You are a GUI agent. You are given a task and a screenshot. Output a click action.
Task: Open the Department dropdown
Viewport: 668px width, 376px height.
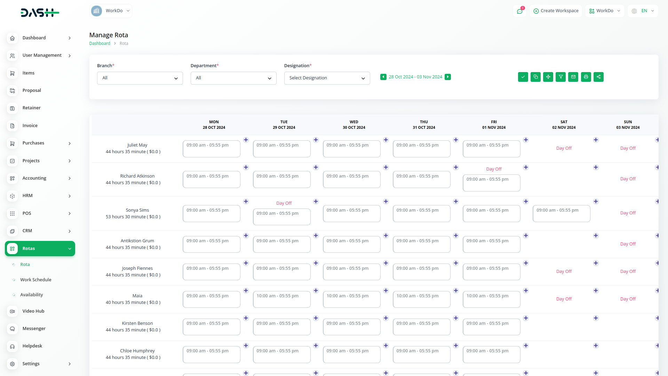(233, 78)
